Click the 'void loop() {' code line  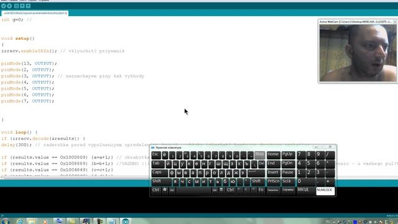point(19,133)
